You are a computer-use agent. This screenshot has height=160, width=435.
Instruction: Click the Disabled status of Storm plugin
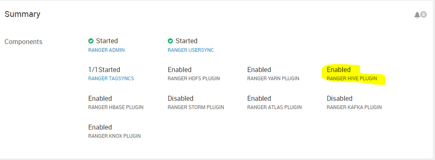pyautogui.click(x=180, y=98)
